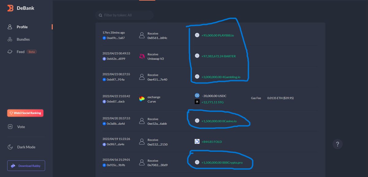Select +1,500,000.00 0Casino.io amount

[x=219, y=121]
